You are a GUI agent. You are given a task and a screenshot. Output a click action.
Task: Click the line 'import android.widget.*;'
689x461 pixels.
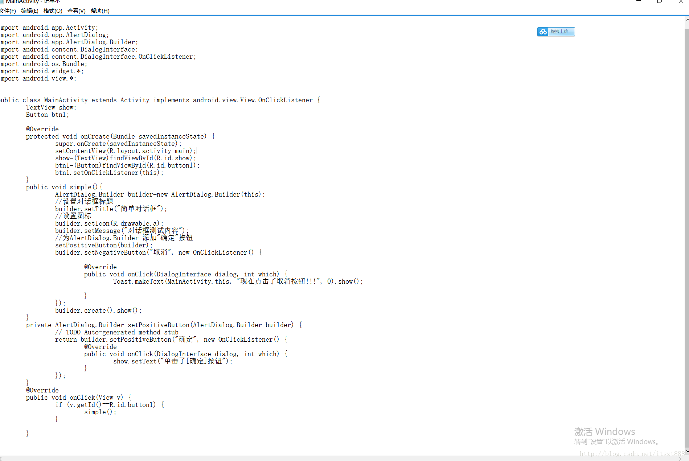click(42, 71)
